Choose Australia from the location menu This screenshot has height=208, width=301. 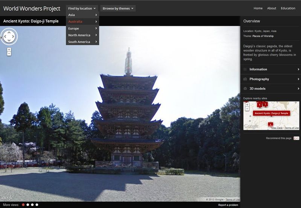point(82,21)
